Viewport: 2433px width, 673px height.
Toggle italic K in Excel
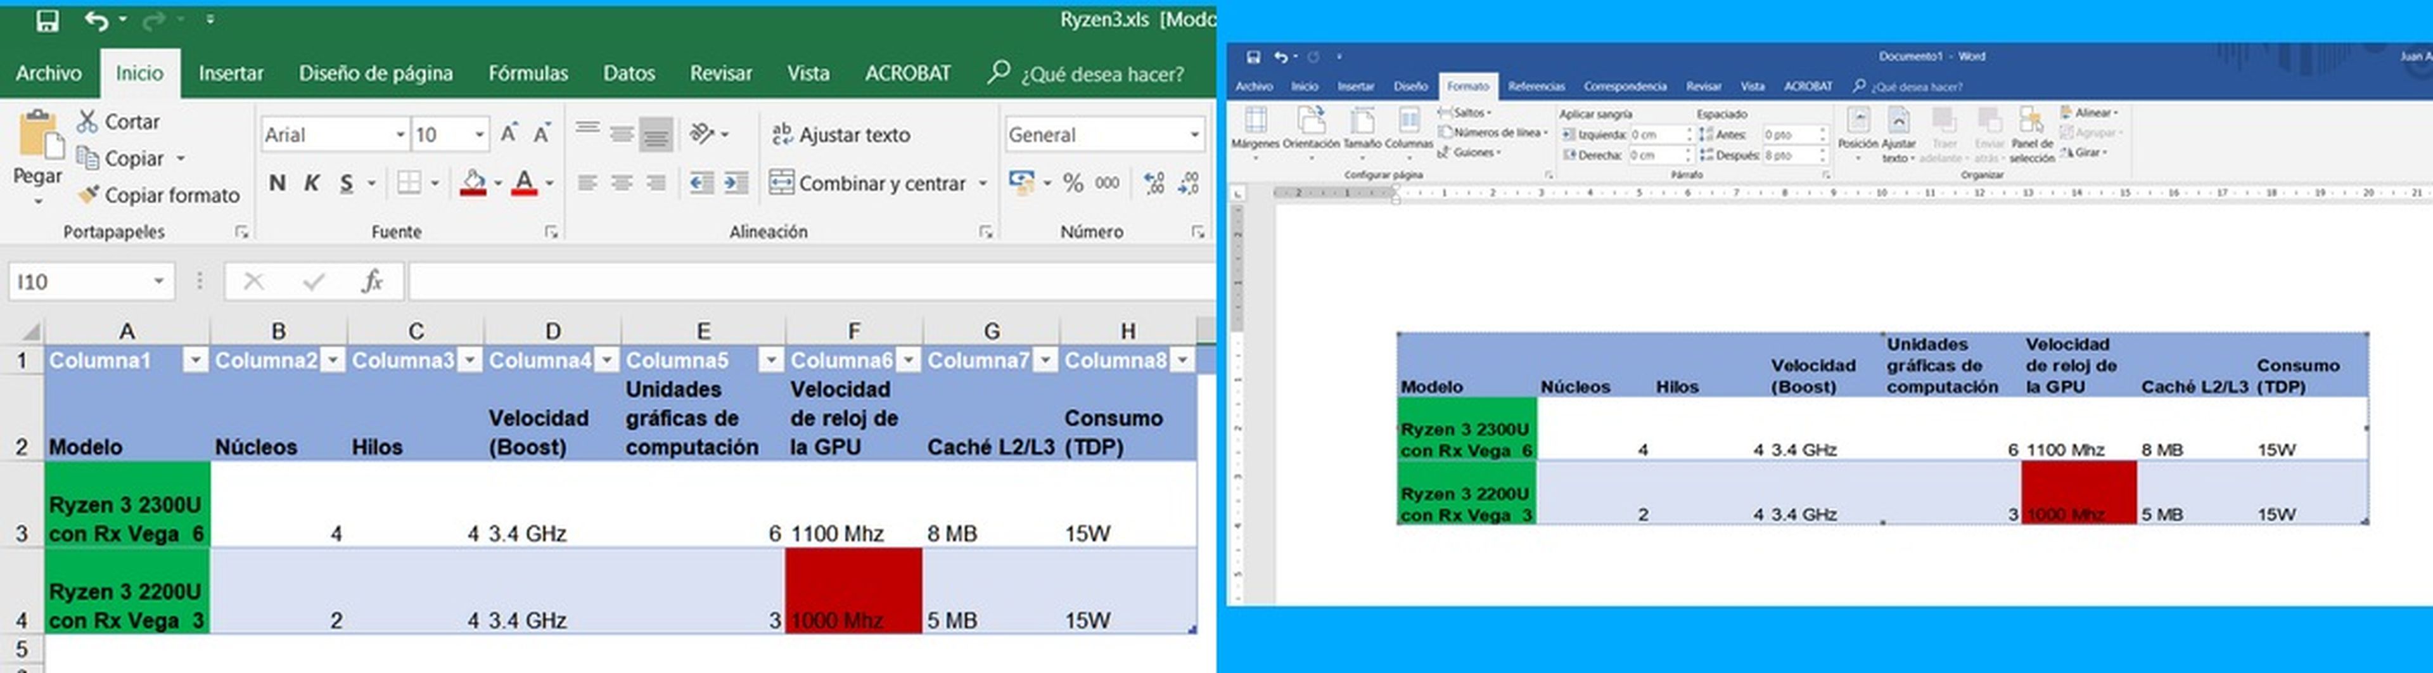[x=310, y=183]
